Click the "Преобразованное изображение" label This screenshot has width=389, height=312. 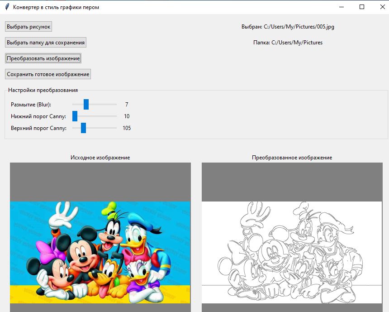292,158
